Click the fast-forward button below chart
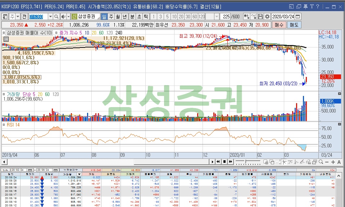Viewport: 345px width, 207px height. [x=230, y=162]
